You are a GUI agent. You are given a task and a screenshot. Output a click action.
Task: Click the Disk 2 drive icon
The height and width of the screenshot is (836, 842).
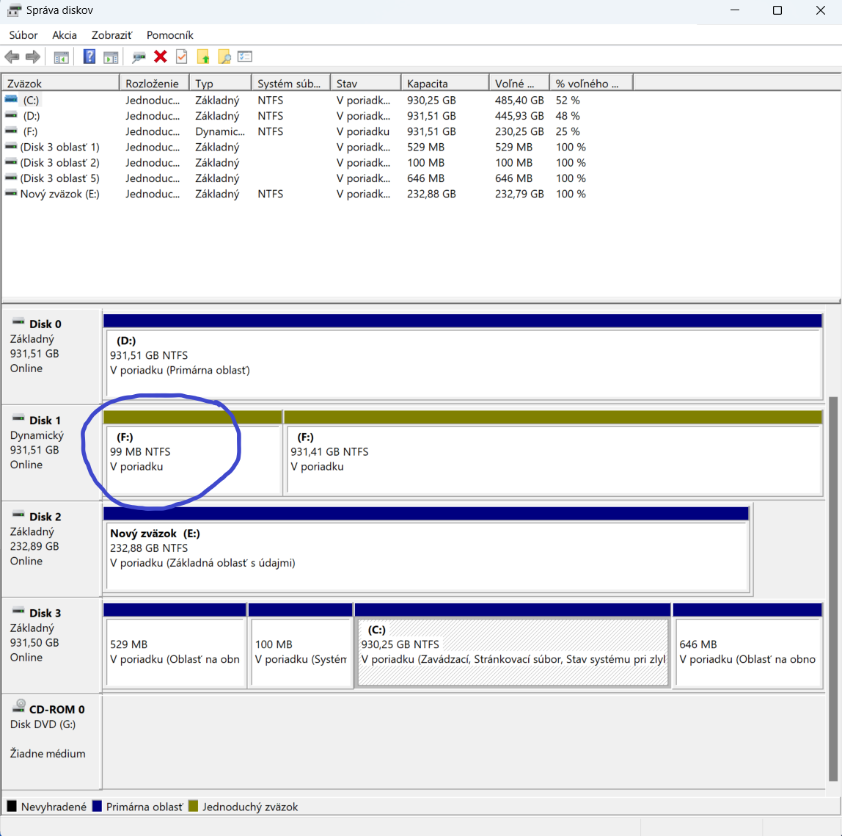(x=18, y=515)
